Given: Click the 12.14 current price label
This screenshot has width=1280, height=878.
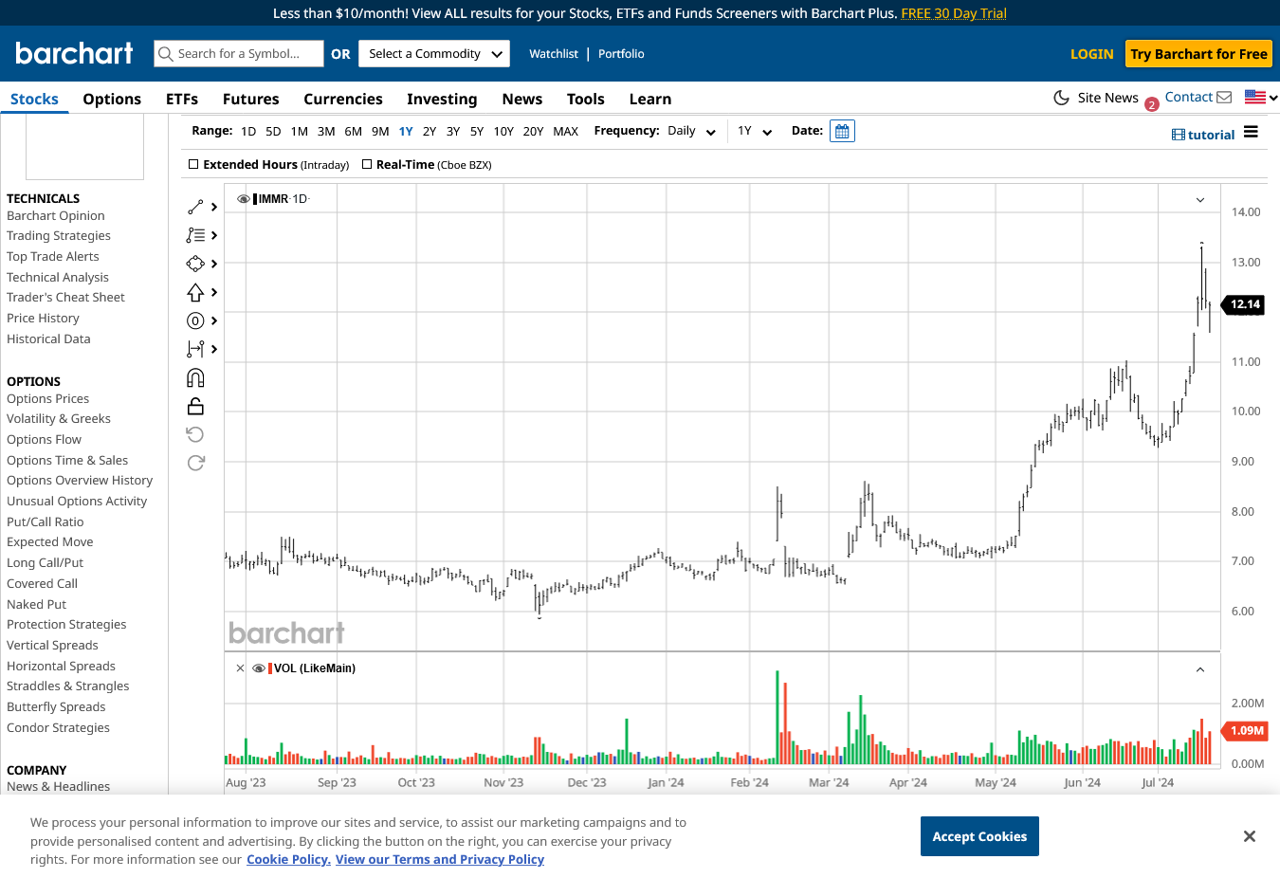Looking at the screenshot, I should [x=1244, y=304].
